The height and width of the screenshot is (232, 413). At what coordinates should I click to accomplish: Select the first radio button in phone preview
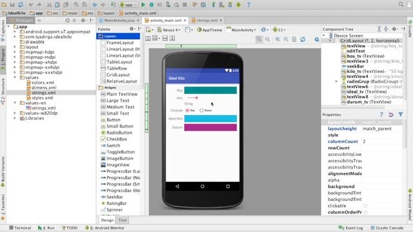[x=187, y=110]
